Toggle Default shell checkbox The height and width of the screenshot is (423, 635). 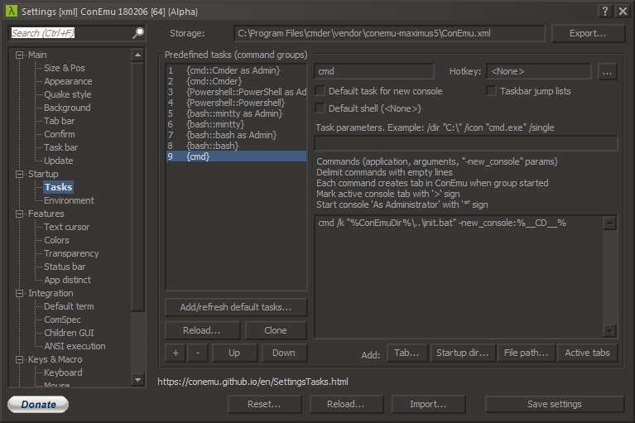320,108
